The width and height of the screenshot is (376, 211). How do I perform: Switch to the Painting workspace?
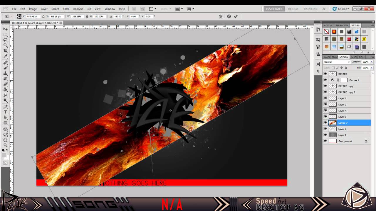(310, 9)
